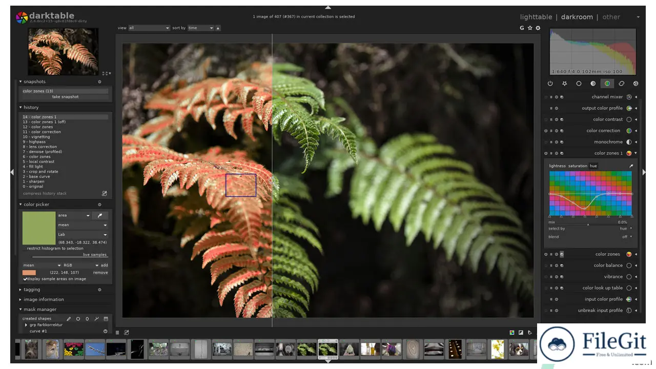Click the snapshots panel presets icon
Viewport: 656px width, 369px height.
99,81
